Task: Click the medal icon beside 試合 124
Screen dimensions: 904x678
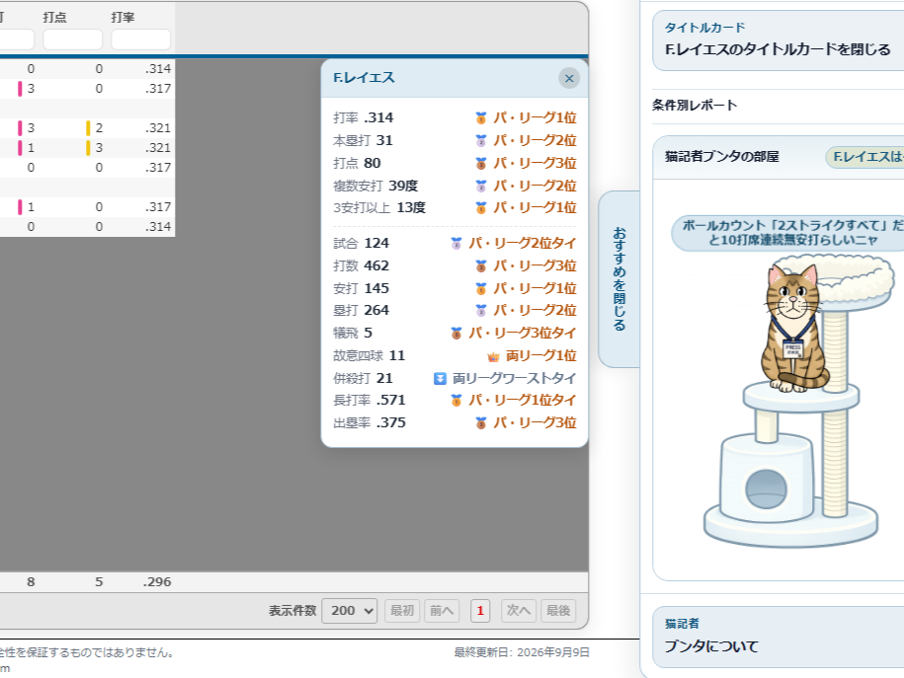Action: point(456,244)
